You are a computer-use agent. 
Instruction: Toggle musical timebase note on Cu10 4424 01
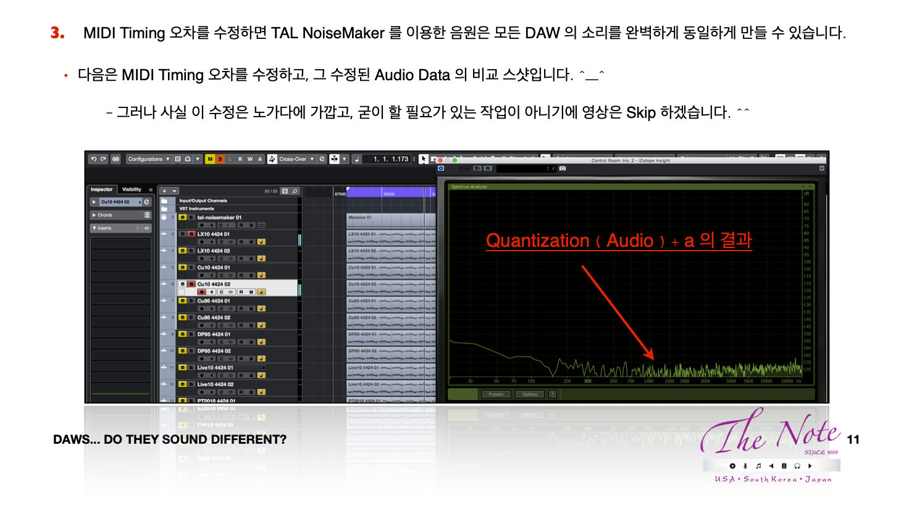pos(261,275)
